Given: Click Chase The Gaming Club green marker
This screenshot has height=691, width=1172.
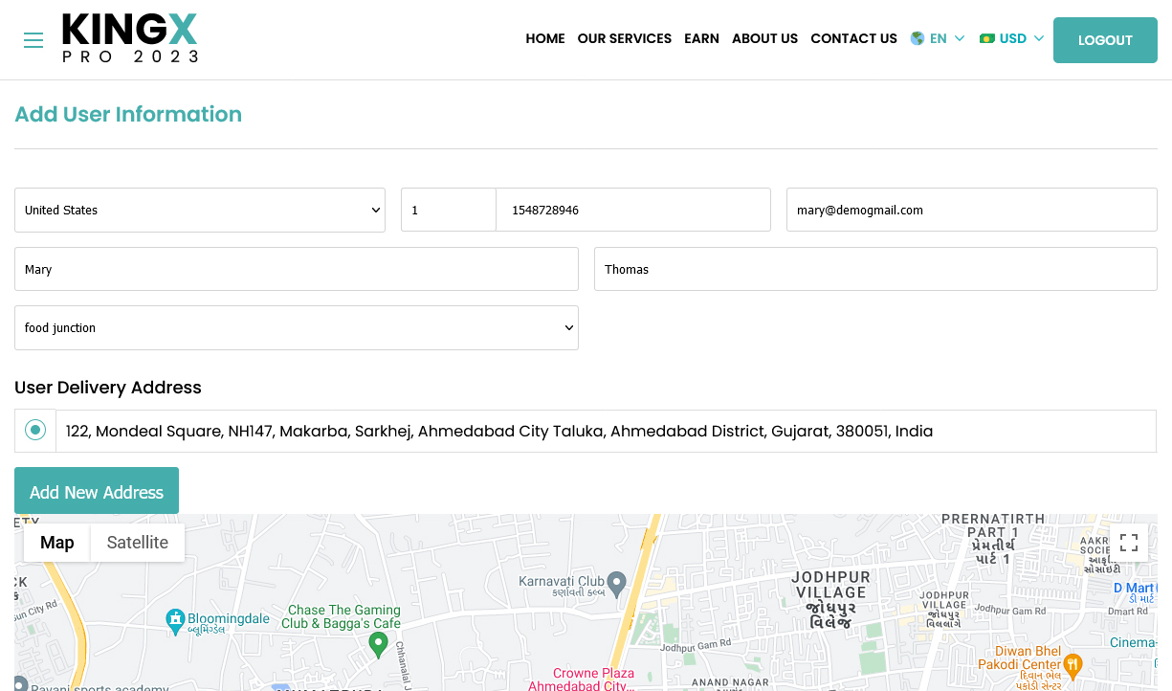Looking at the screenshot, I should click(x=379, y=643).
